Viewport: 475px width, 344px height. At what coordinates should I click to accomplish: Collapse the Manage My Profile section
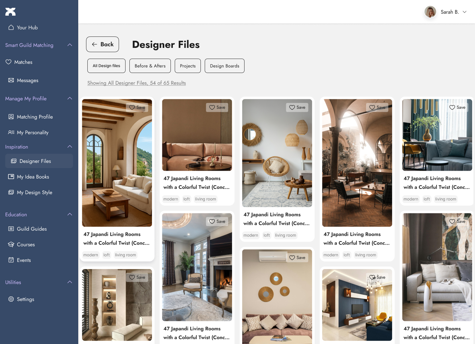pyautogui.click(x=70, y=98)
